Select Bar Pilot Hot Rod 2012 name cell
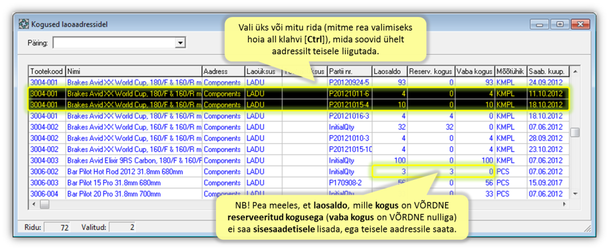The image size is (609, 250). (x=134, y=171)
